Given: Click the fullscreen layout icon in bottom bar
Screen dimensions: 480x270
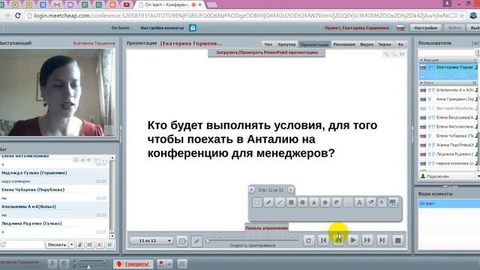Looking at the screenshot, I should 182,263.
